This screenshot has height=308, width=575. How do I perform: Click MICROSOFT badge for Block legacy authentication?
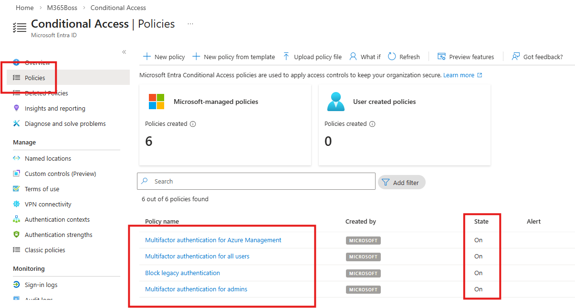pyautogui.click(x=363, y=274)
